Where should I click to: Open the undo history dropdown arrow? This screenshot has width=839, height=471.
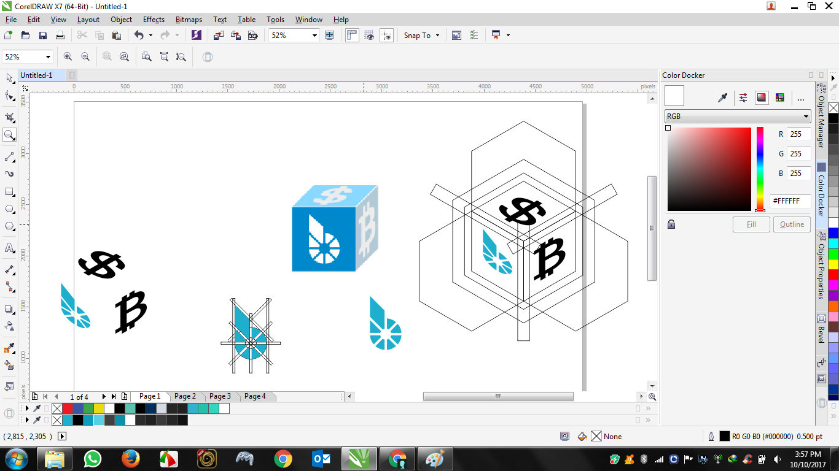150,36
